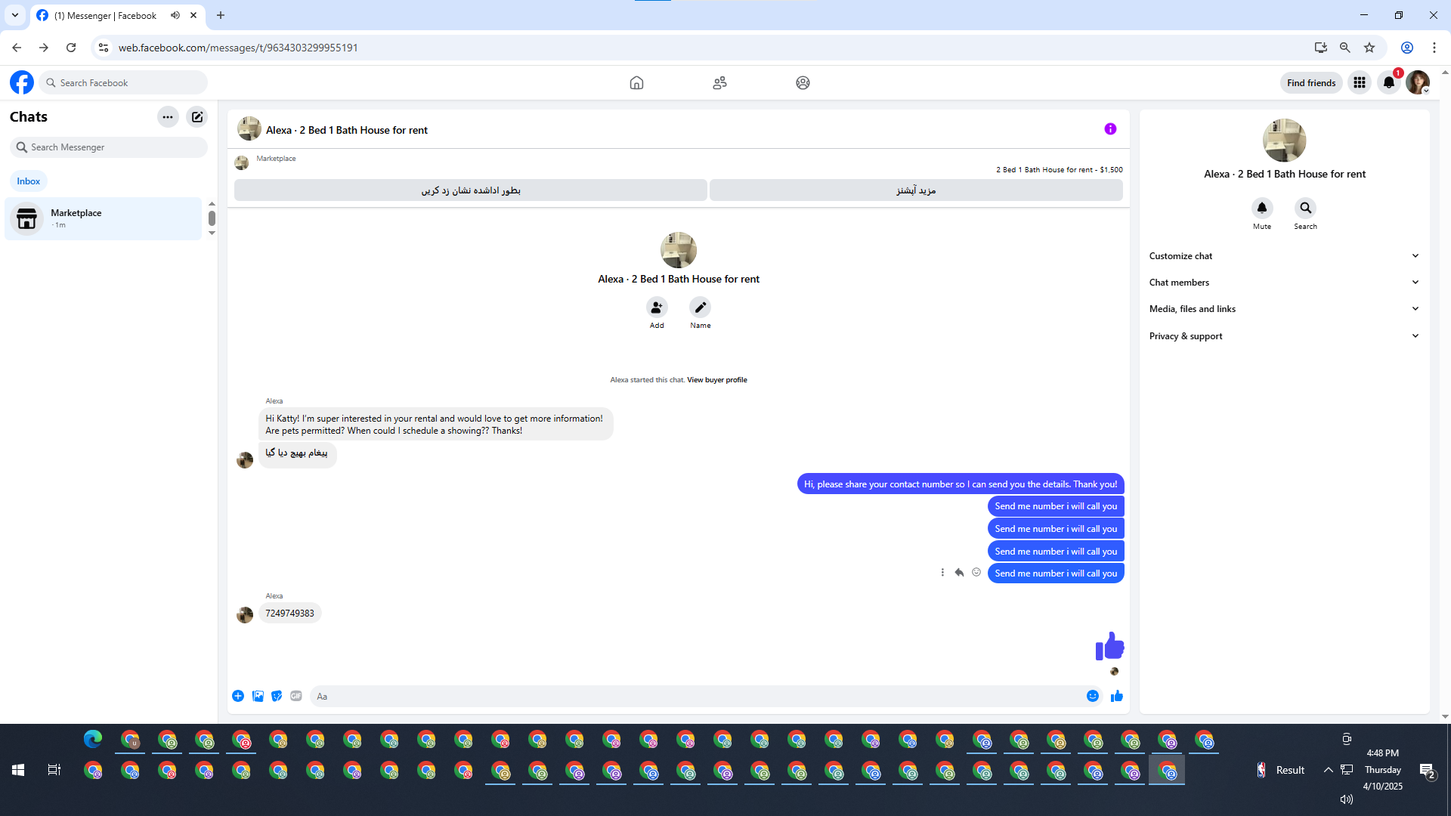Click the Facebook Home icon
The width and height of the screenshot is (1451, 816).
click(636, 83)
